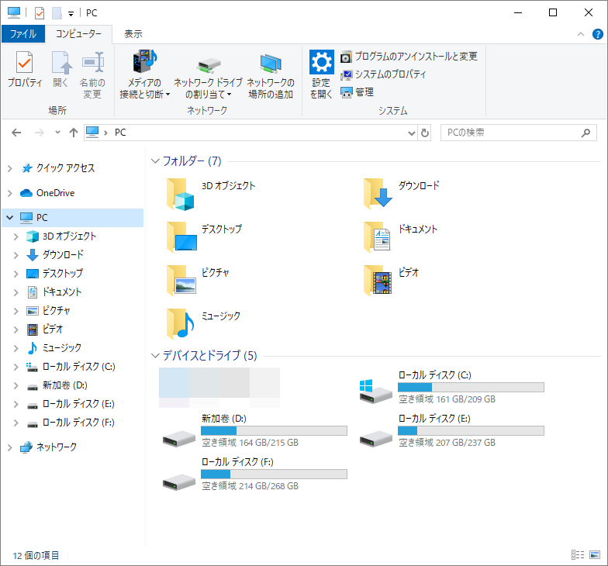
Task: Switch to large icons view in status bar
Action: [595, 555]
